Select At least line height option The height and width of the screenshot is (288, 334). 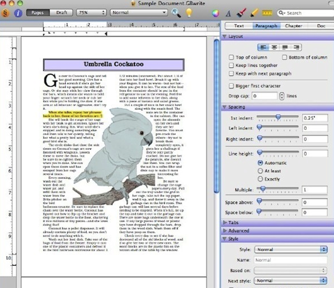pos(261,171)
